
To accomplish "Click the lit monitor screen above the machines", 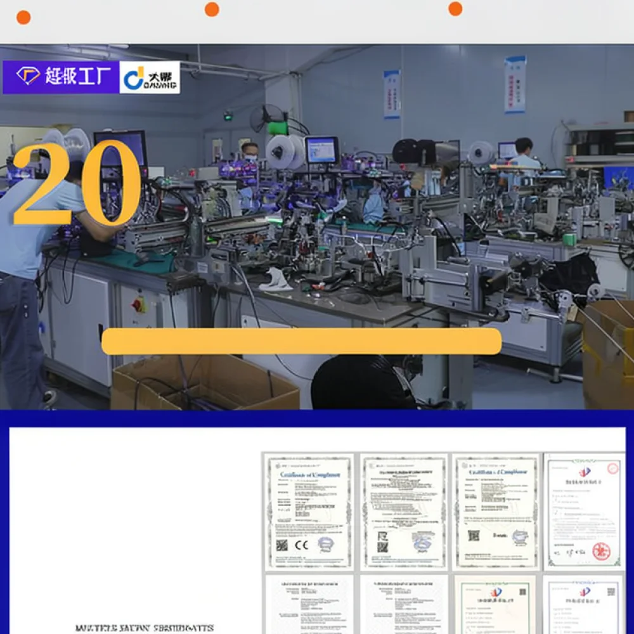I will pyautogui.click(x=322, y=150).
